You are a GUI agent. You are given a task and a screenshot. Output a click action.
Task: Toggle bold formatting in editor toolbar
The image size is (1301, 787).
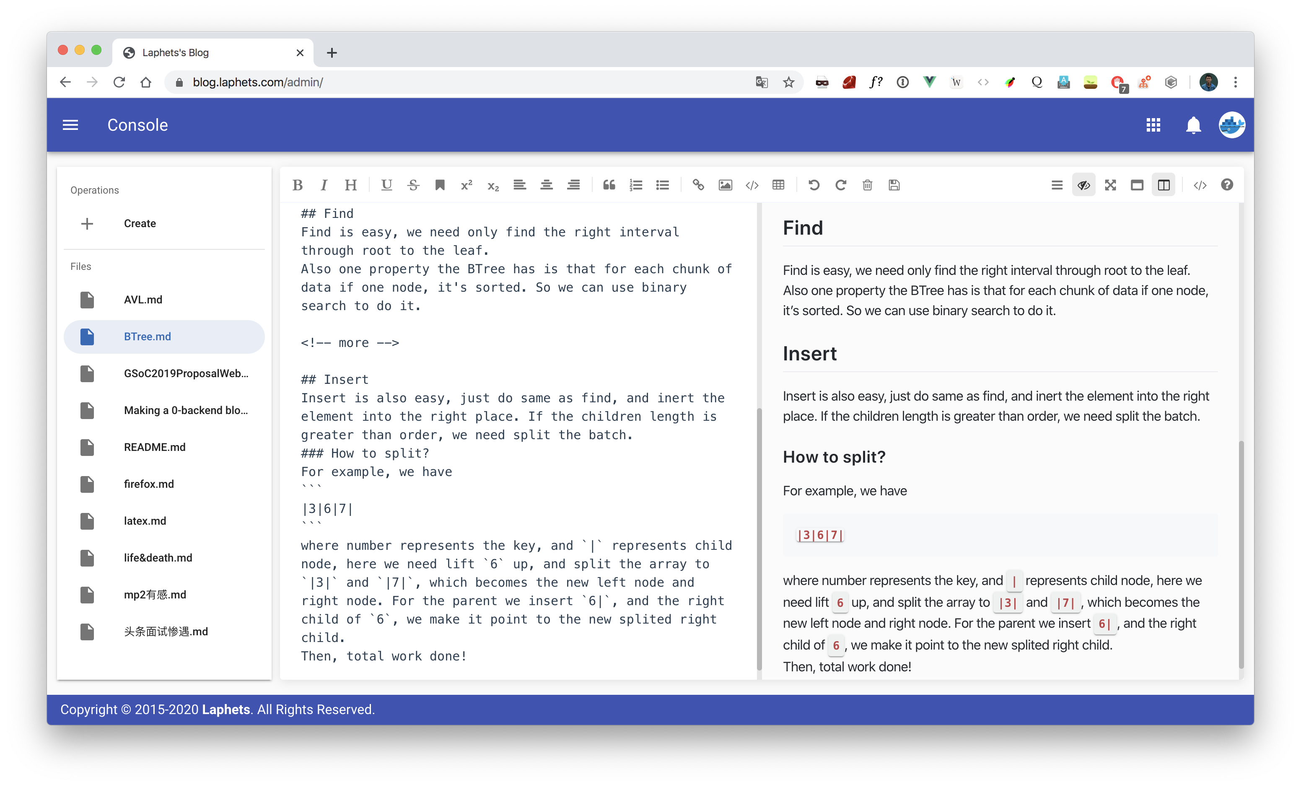[x=298, y=185]
